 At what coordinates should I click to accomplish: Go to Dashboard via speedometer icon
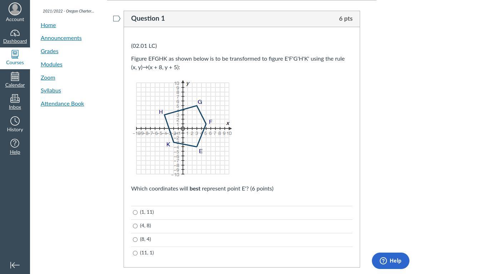click(x=15, y=33)
